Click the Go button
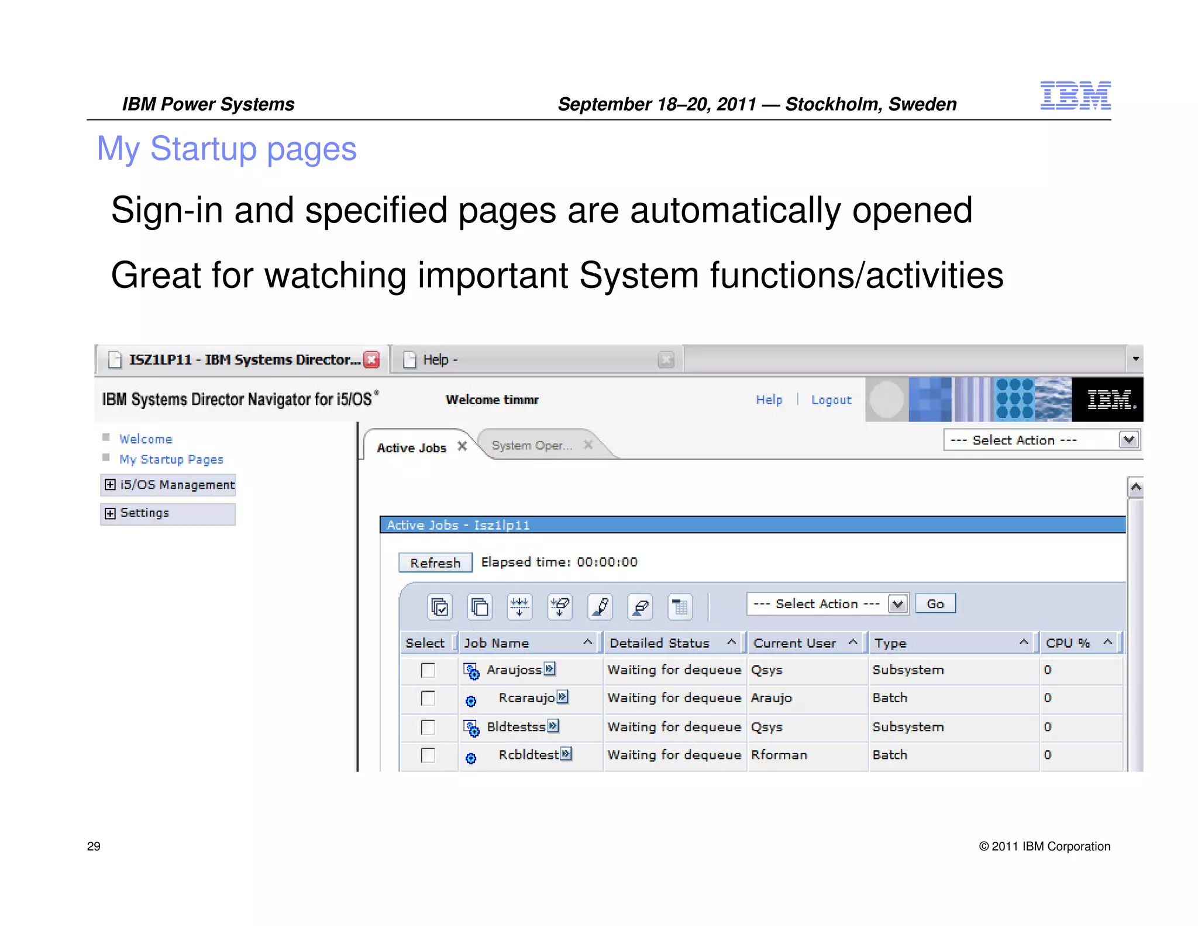Image resolution: width=1198 pixels, height=926 pixels. (x=935, y=604)
